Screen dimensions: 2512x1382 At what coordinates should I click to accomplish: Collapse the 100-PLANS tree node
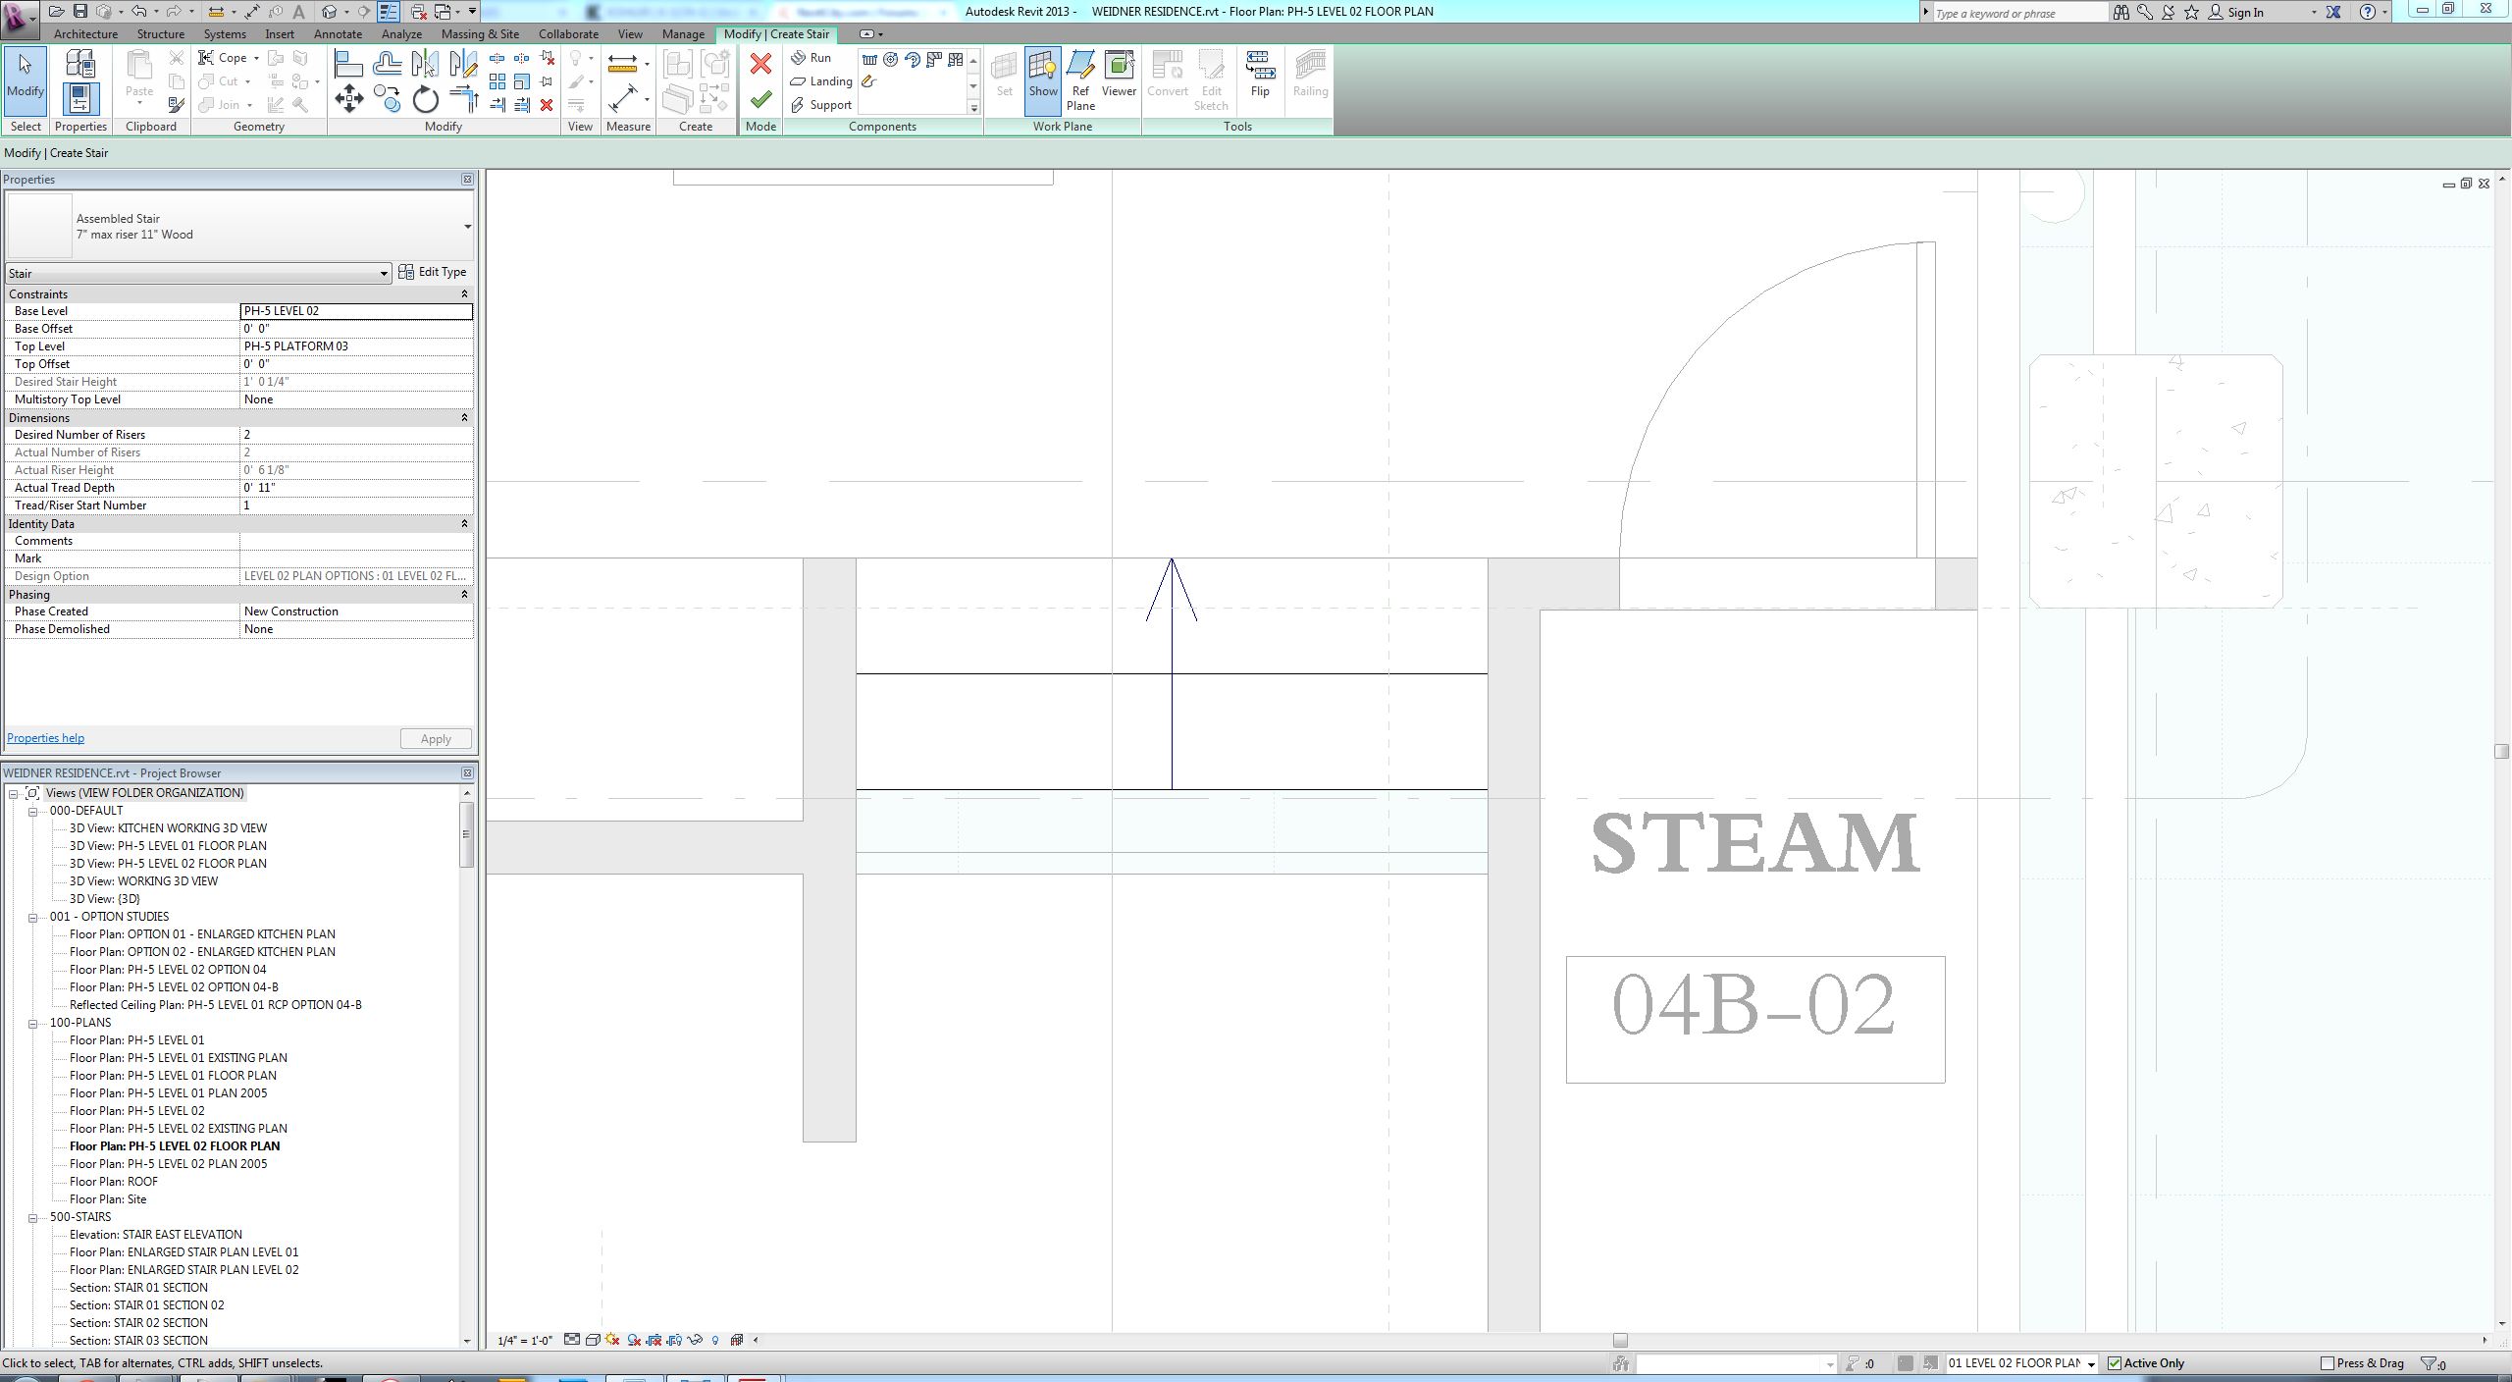click(32, 1023)
